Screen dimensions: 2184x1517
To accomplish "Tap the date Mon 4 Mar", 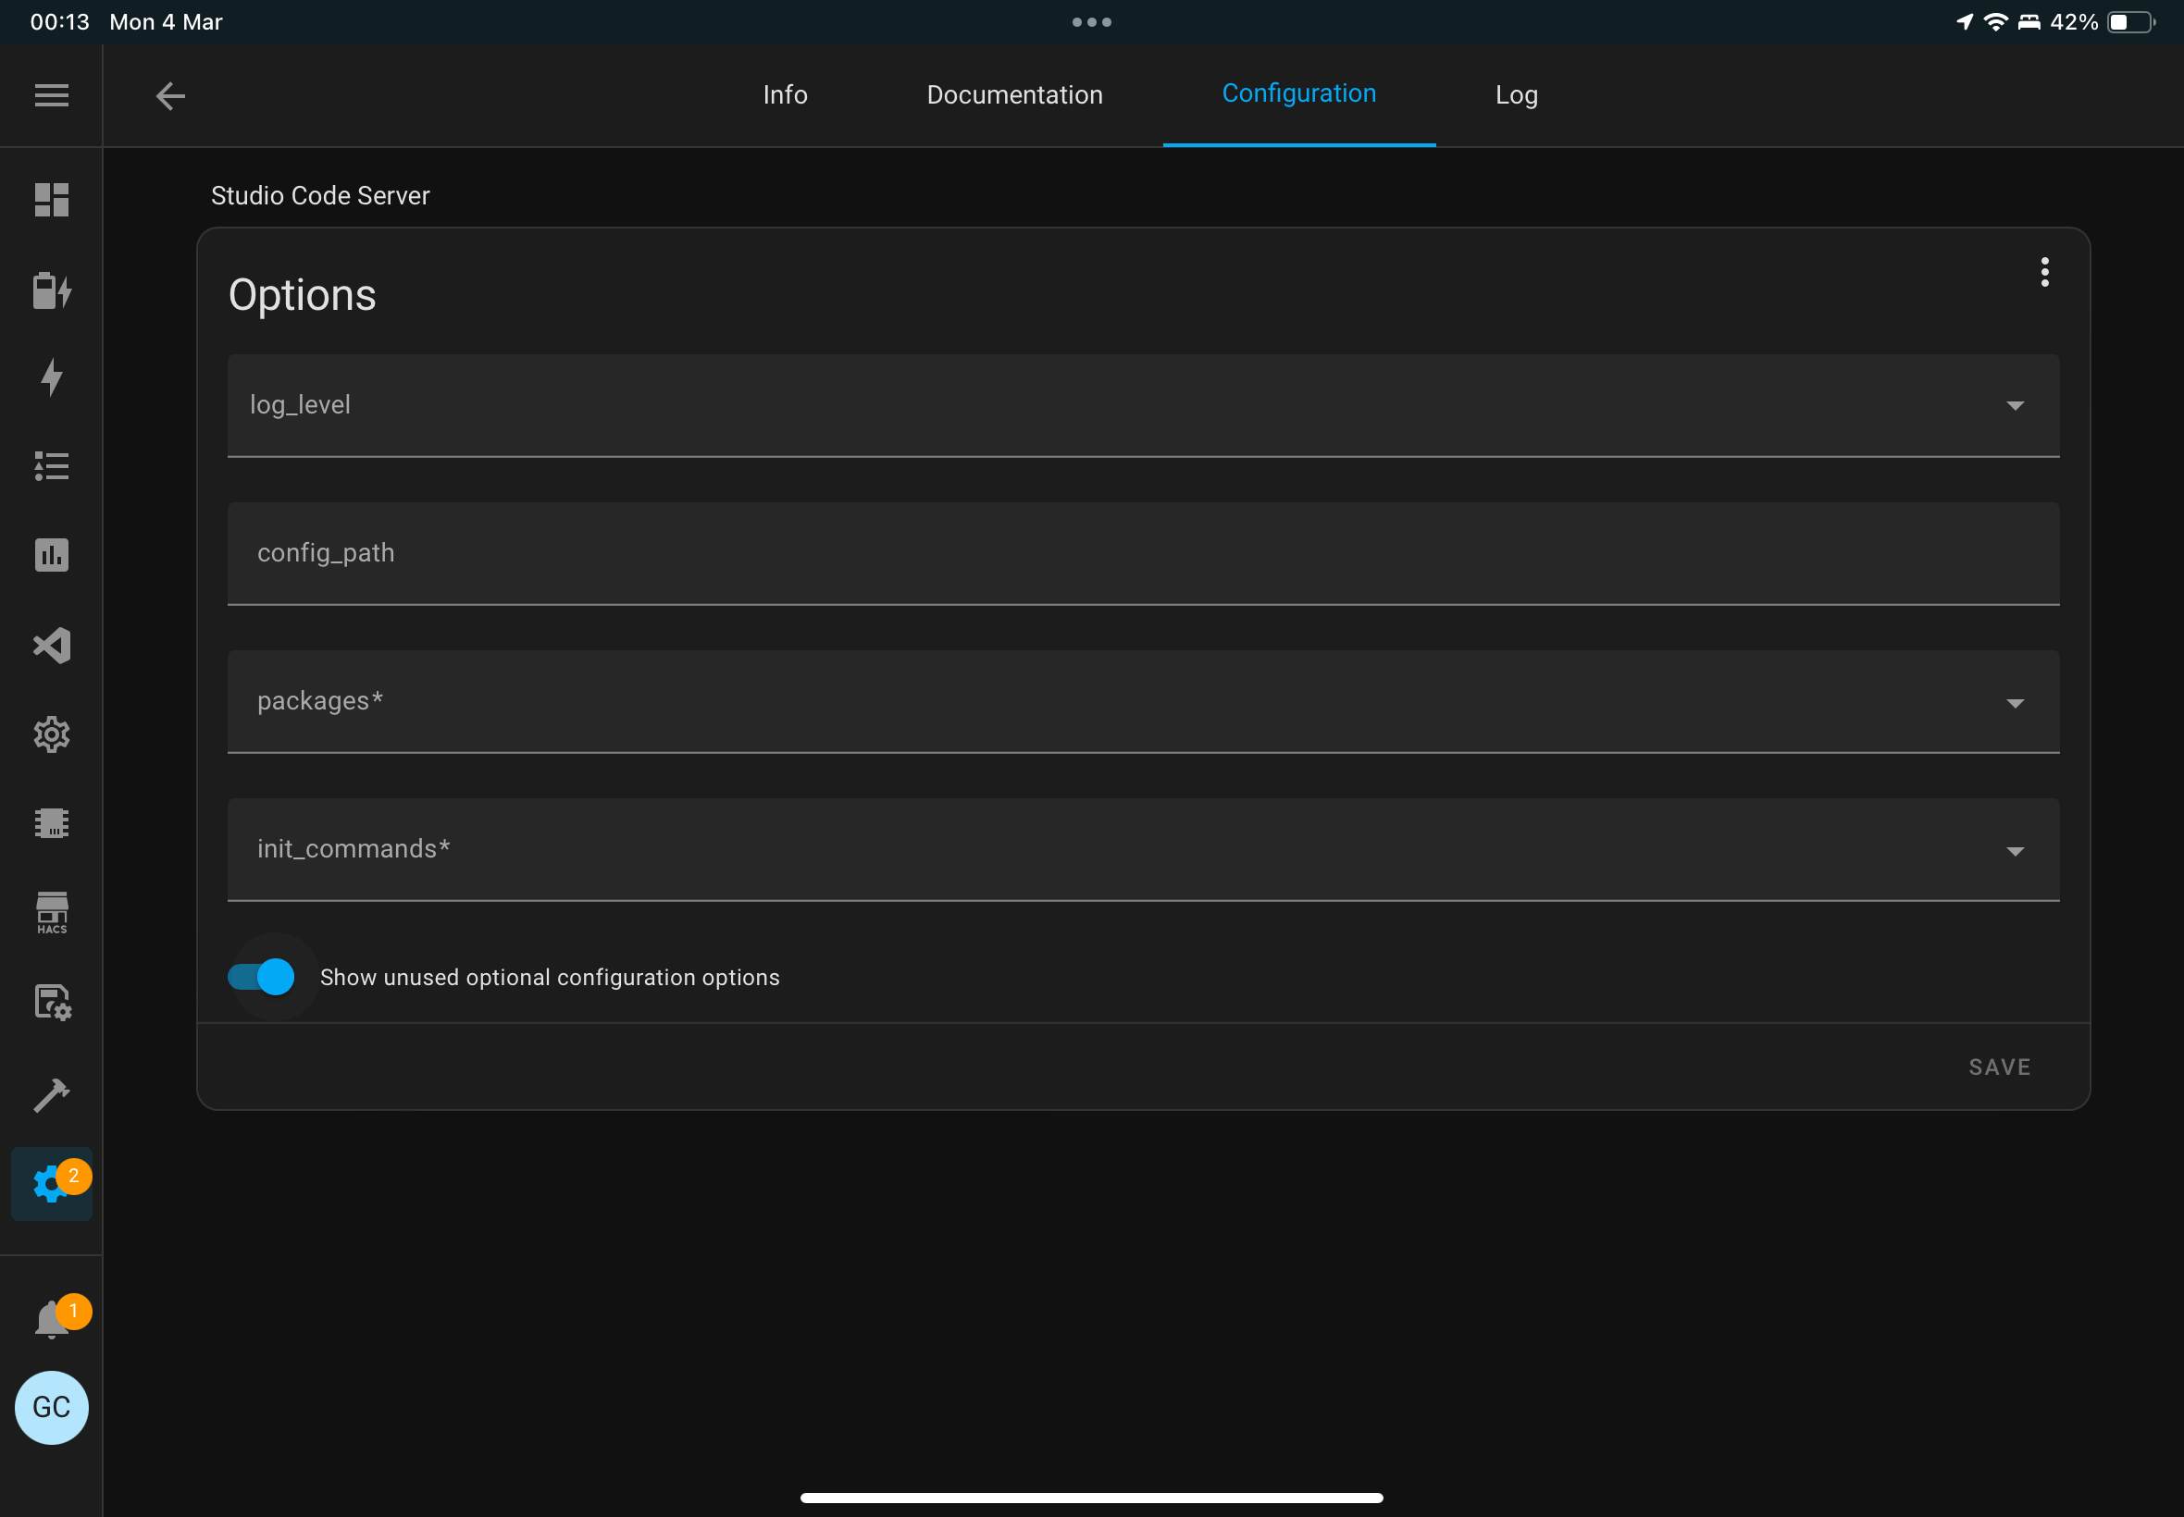I will 166,22.
